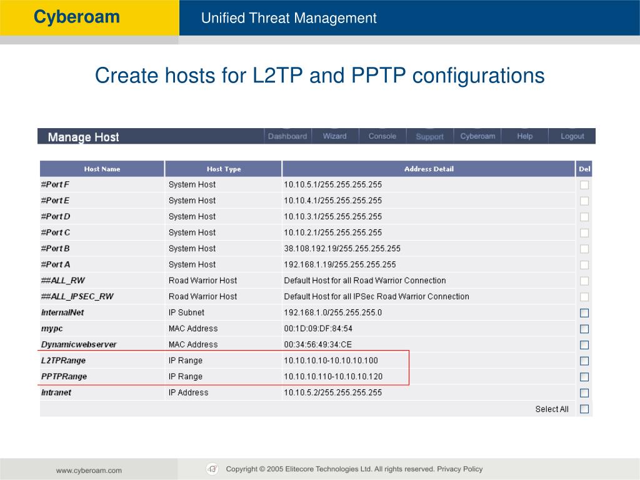The width and height of the screenshot is (640, 480).
Task: Click the Manage Host page title
Action: coord(83,137)
